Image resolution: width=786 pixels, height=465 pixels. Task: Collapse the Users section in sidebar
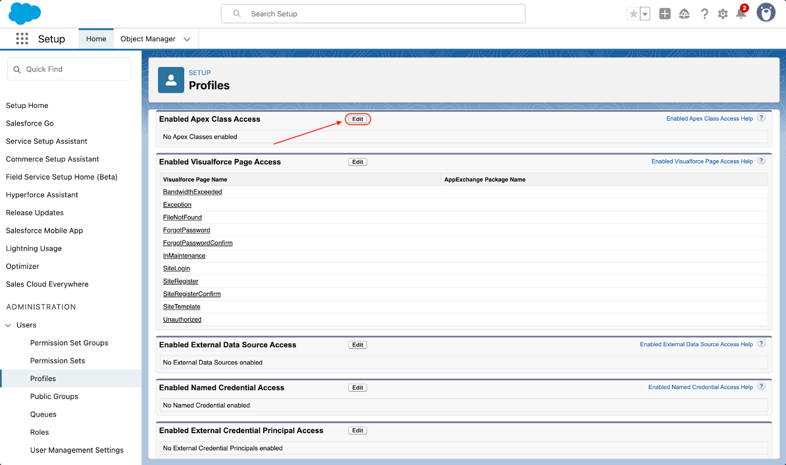click(x=8, y=325)
